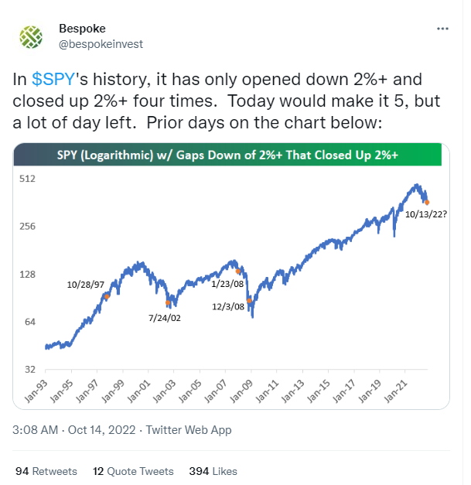Open the Bespoke profile avatar
Image resolution: width=471 pixels, height=485 pixels.
click(x=31, y=37)
